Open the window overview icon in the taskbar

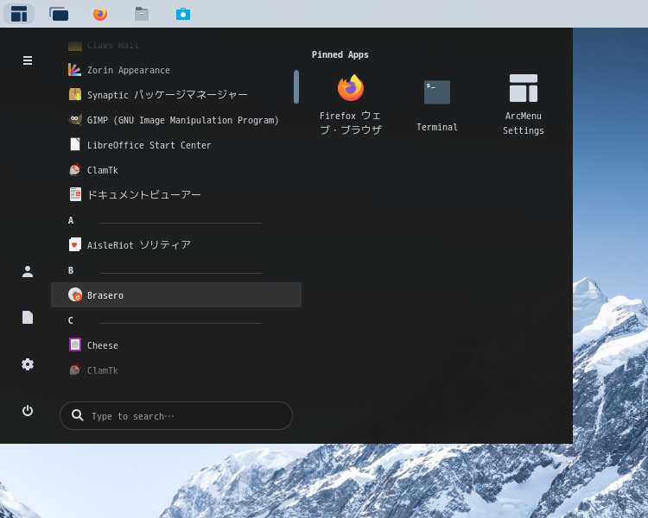pyautogui.click(x=59, y=14)
